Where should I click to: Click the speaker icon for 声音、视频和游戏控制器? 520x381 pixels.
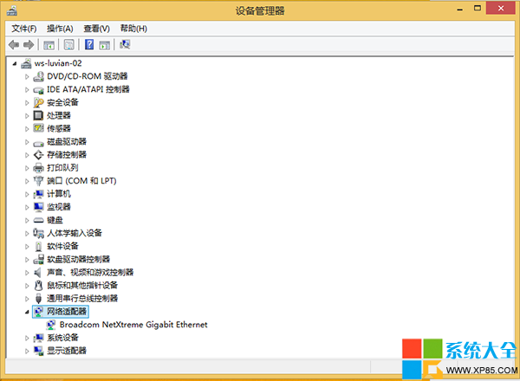(x=38, y=273)
